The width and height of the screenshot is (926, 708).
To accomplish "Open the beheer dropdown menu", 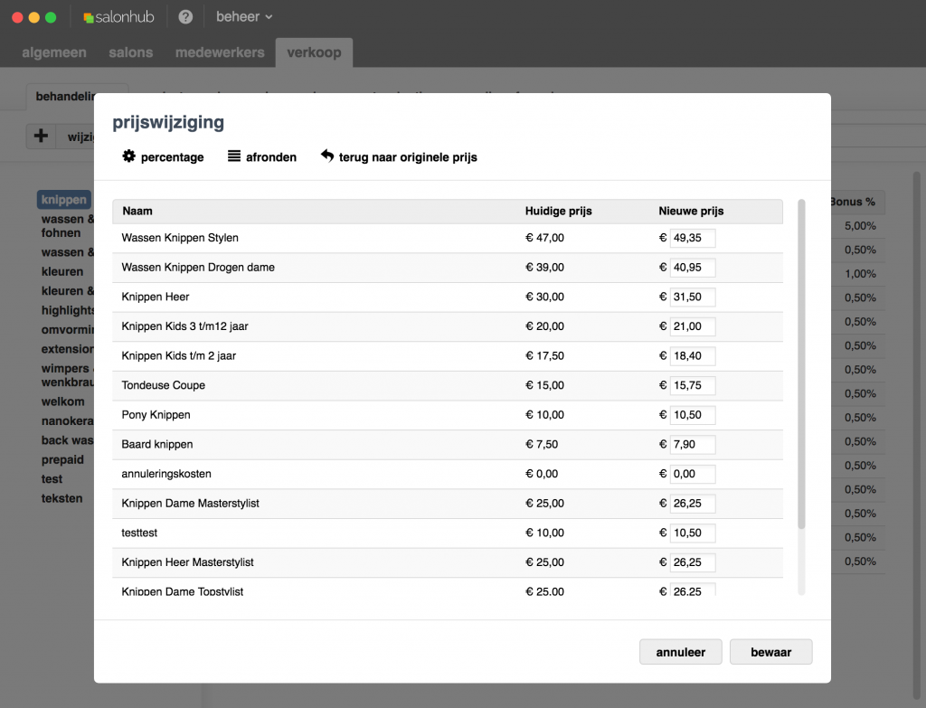I will [244, 17].
